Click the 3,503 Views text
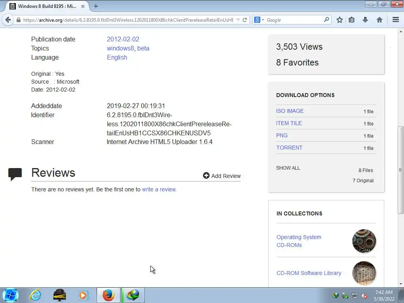Screen dimensions: 404x303 [299, 47]
